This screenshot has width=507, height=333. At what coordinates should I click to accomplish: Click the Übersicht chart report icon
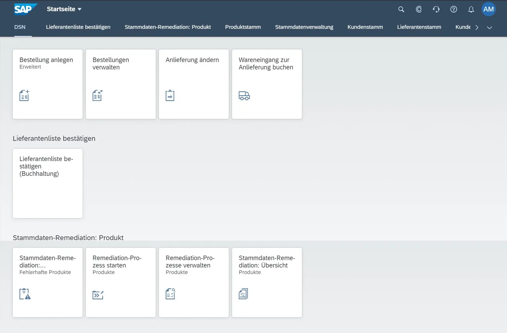pyautogui.click(x=243, y=294)
